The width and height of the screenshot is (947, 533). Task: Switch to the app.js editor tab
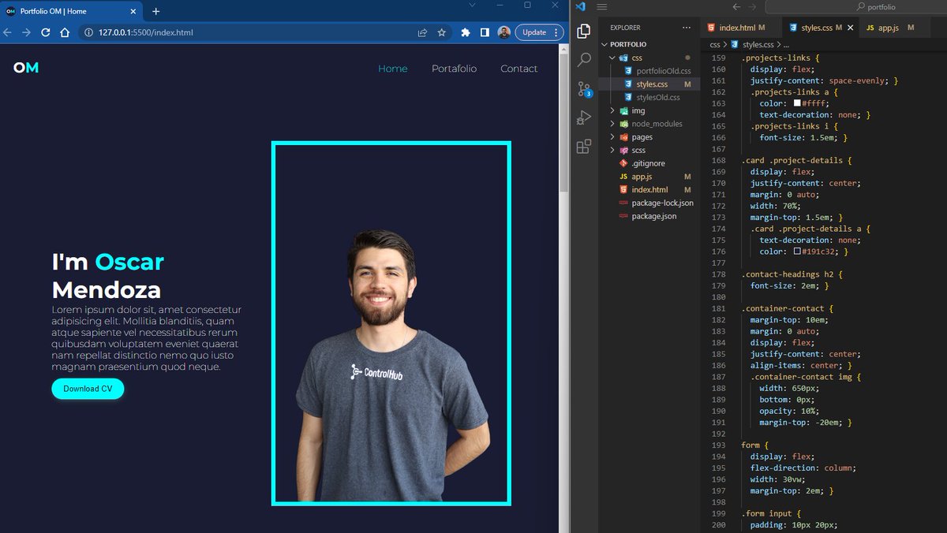click(890, 28)
